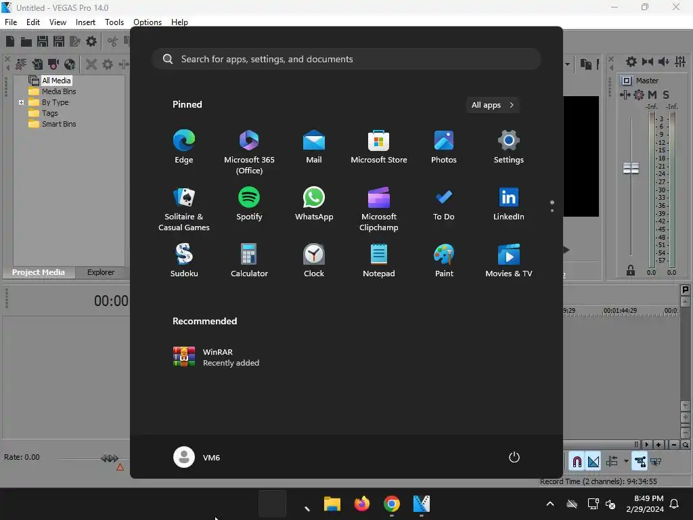Open Movies & TV pinned app

point(509,261)
